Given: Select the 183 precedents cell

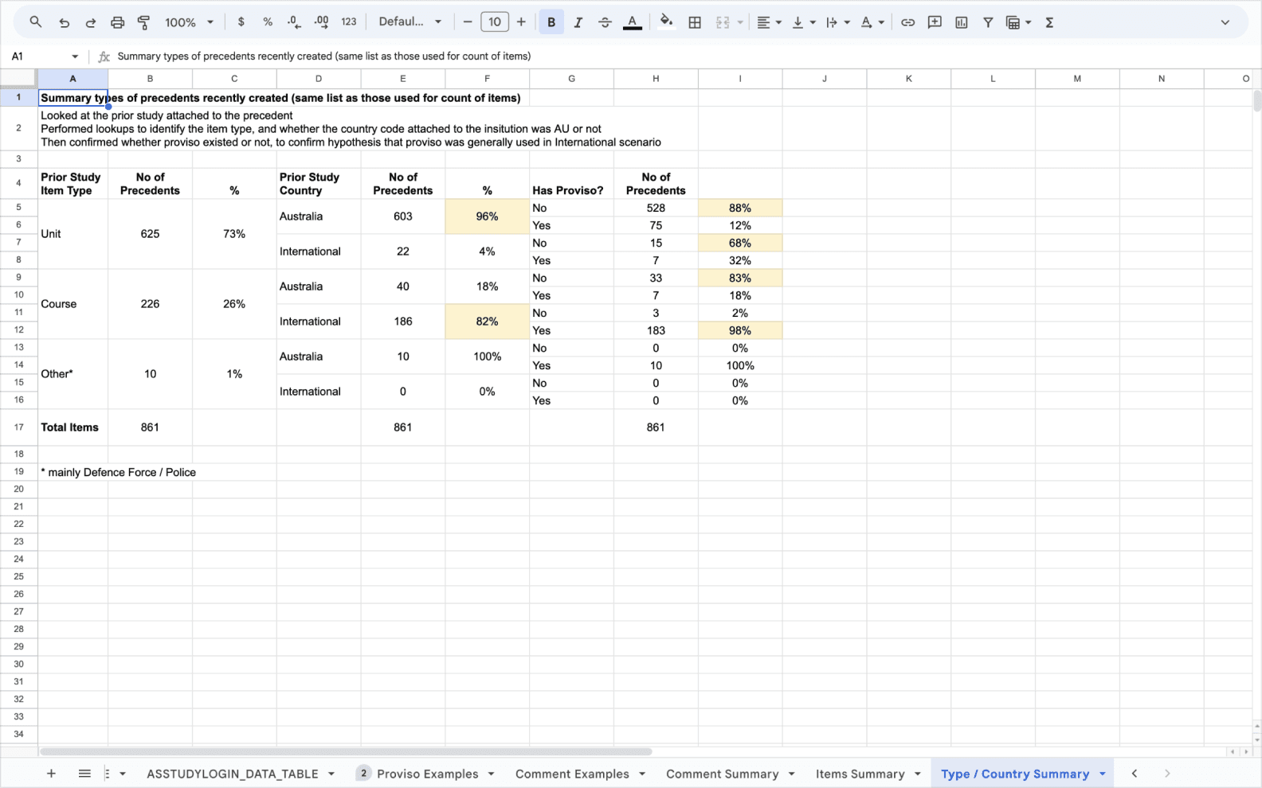Looking at the screenshot, I should [656, 330].
